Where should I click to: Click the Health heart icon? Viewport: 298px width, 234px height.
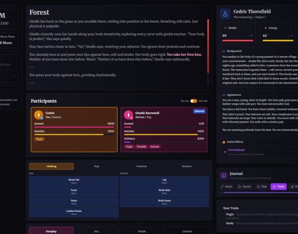(225, 28)
